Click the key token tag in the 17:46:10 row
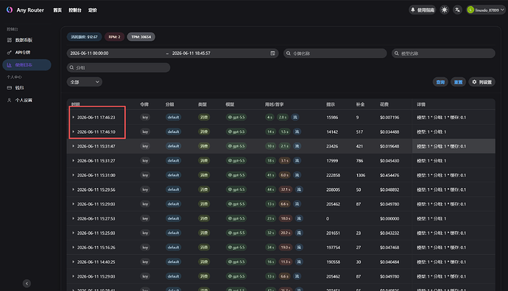508x291 pixels. pyautogui.click(x=145, y=132)
